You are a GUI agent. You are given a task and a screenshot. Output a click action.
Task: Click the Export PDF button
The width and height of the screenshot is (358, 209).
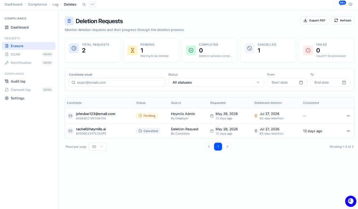(x=314, y=21)
